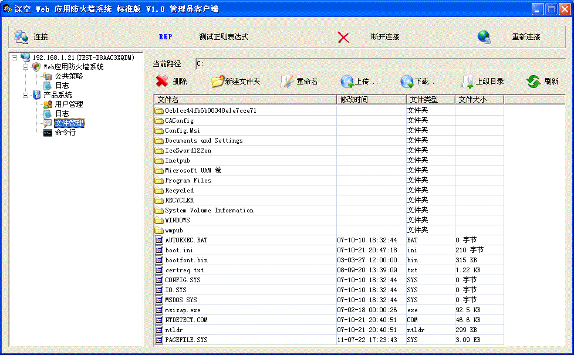Click the 0cb1cc44fb6b08348e1e7cce71 folder name
Screen dimensions: 574x355
211,110
